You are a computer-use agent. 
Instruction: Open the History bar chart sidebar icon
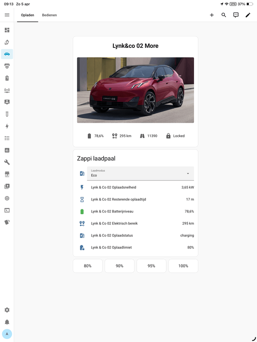tap(7, 150)
